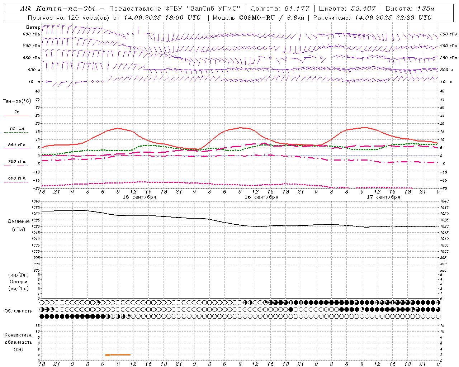Viewport: 459px width, 367px height.
Task: Click the latitude value Широта: 53.467
Action: pos(347,9)
